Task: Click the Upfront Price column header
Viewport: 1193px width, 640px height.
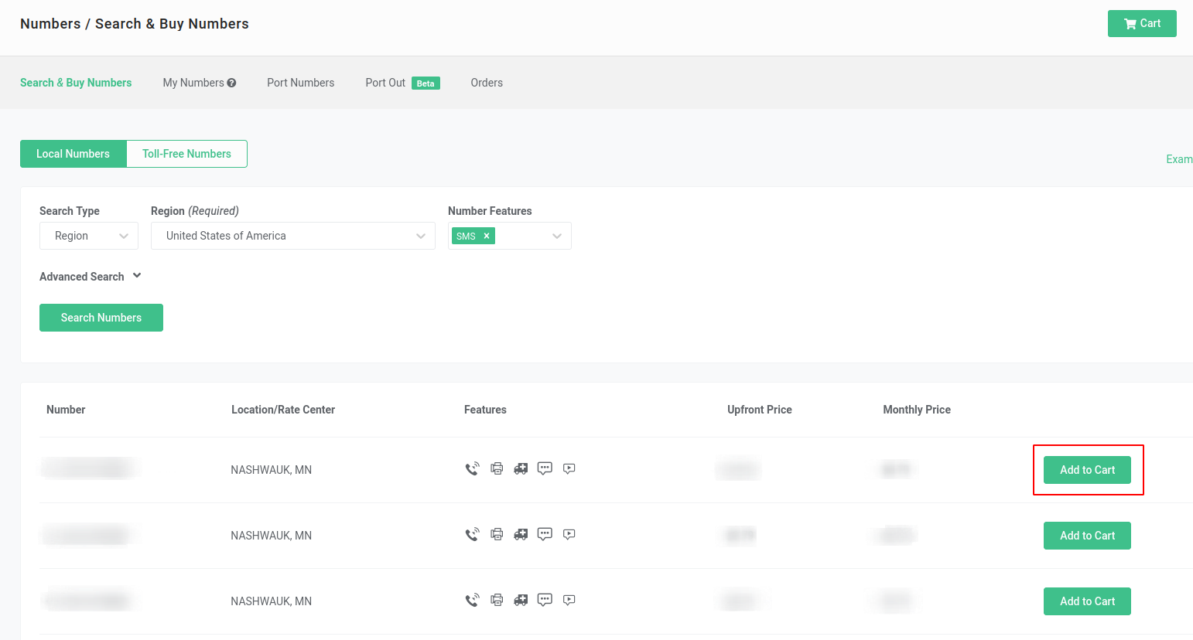Action: coord(760,410)
